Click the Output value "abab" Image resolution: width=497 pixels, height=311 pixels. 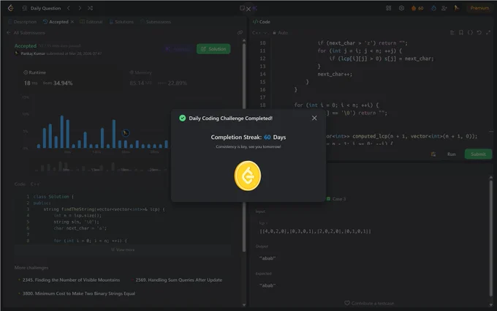click(268, 258)
